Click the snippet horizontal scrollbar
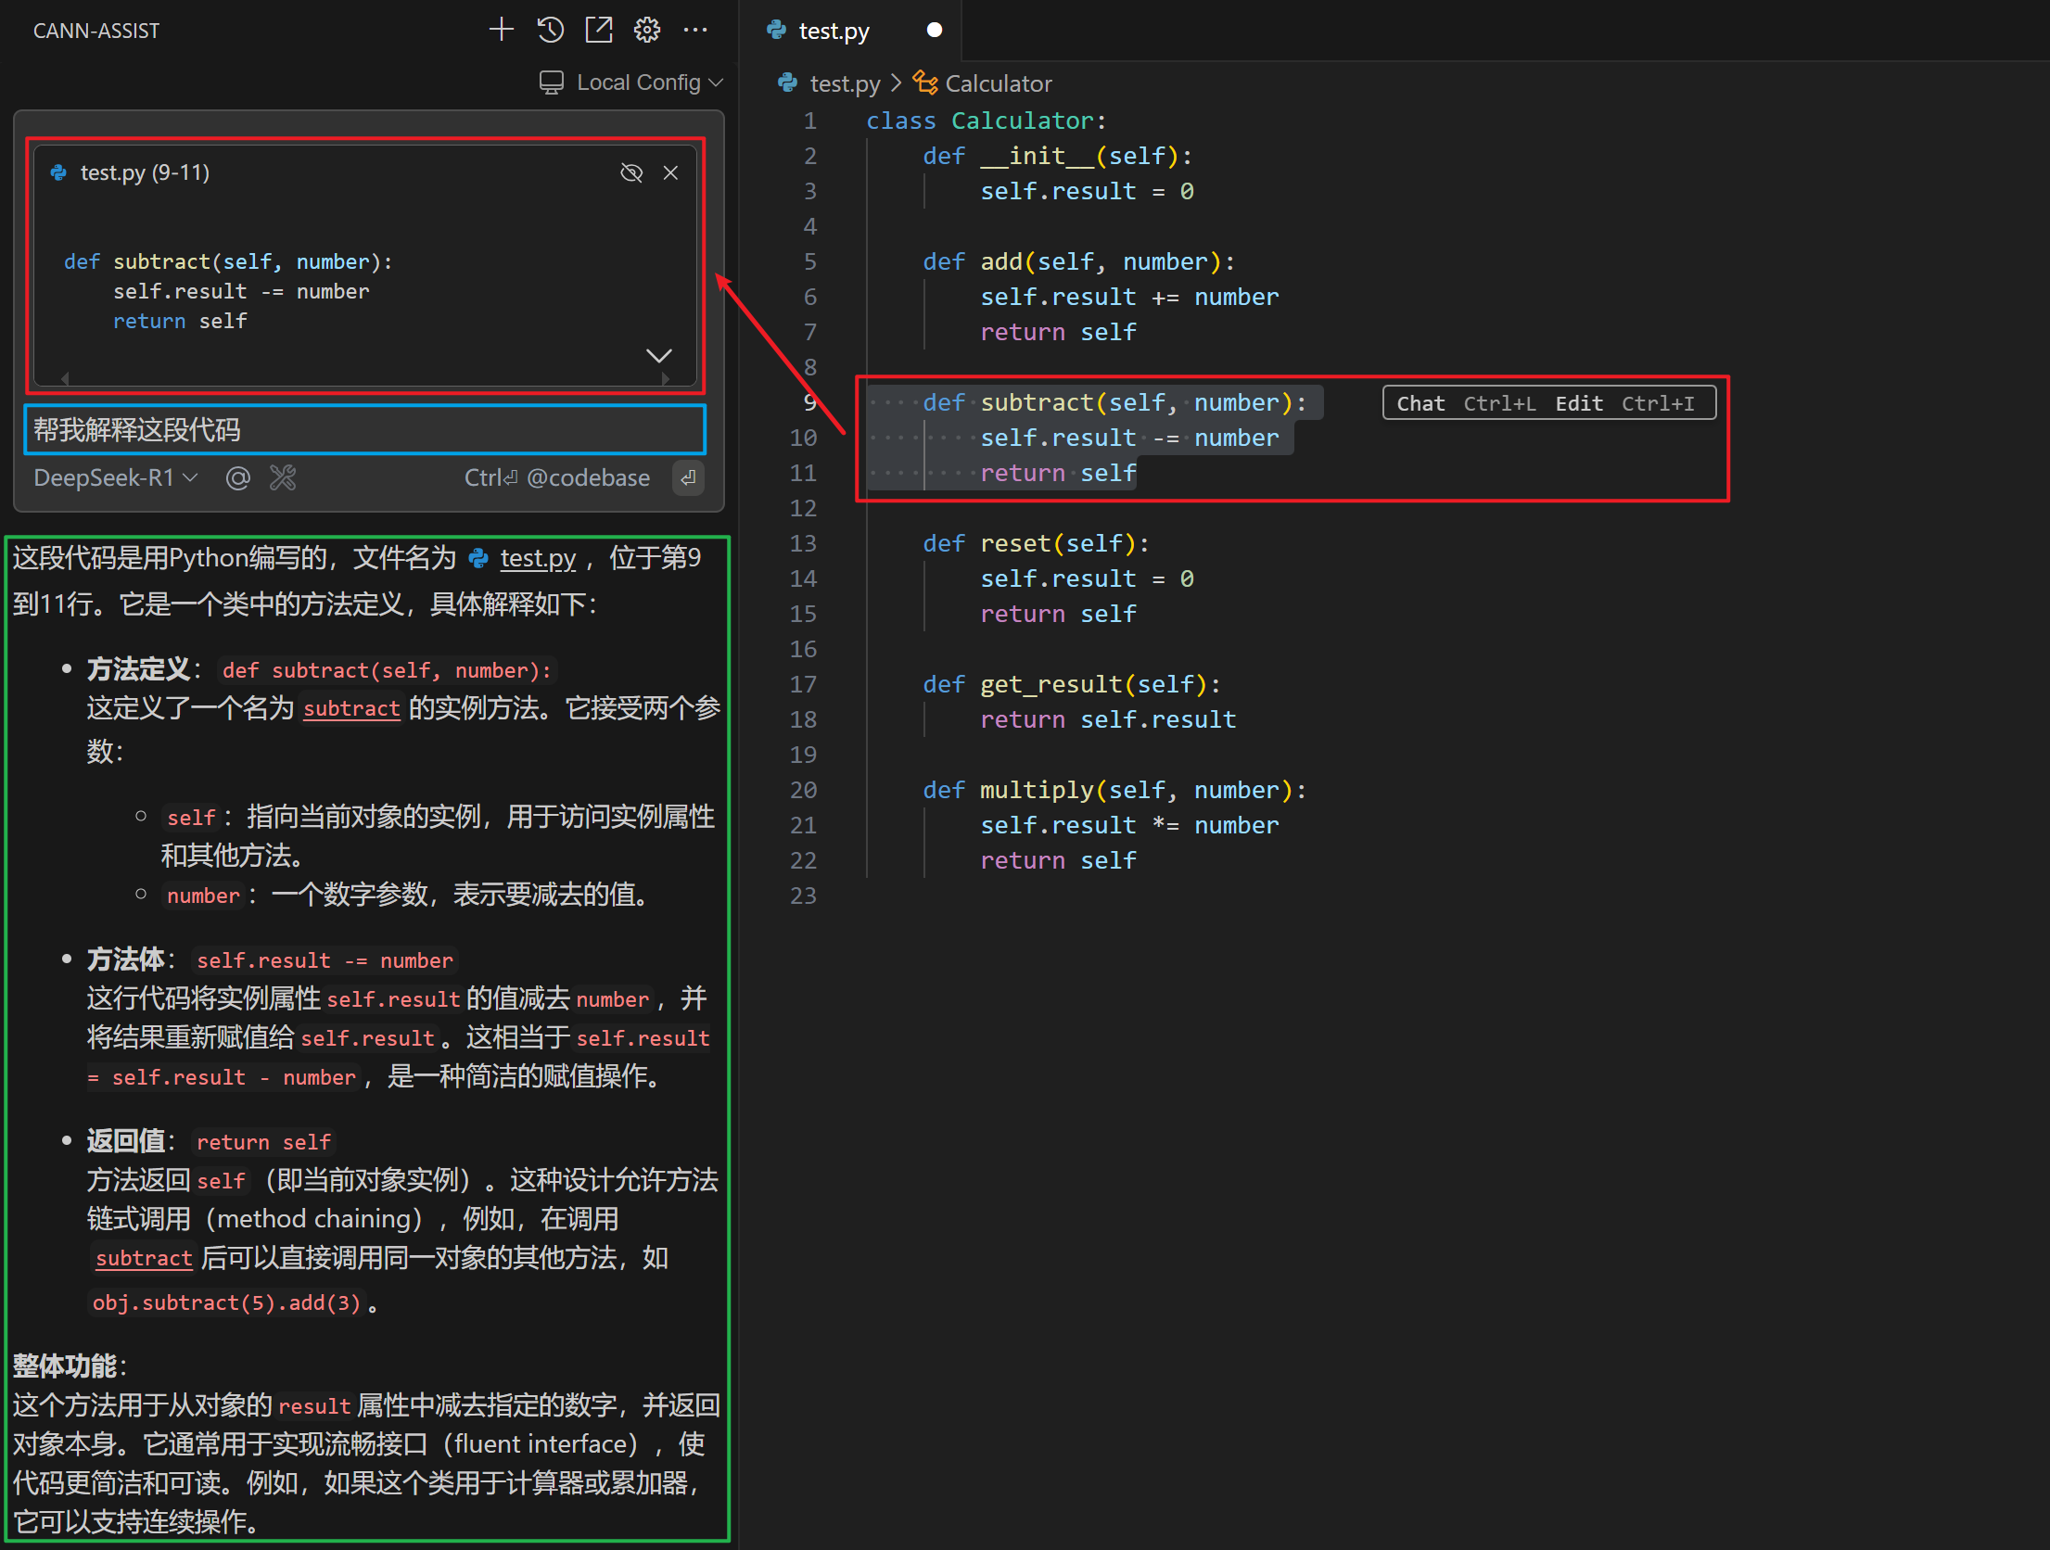The height and width of the screenshot is (1550, 2050). 364,378
